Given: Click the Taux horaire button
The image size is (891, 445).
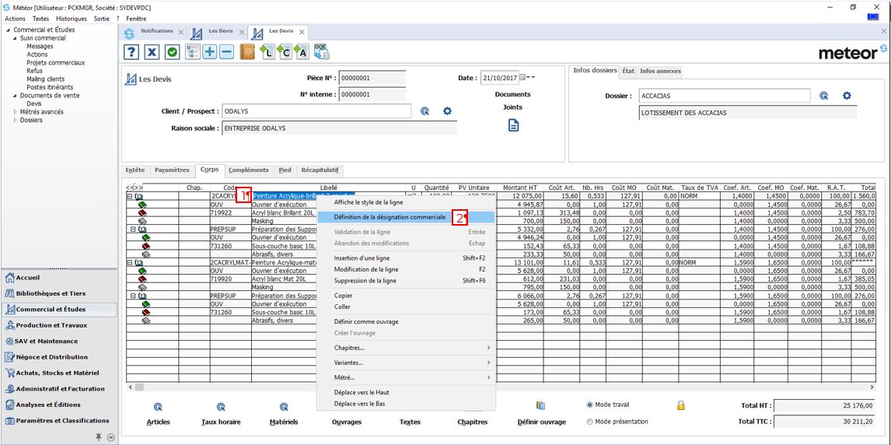Looking at the screenshot, I should [x=221, y=422].
